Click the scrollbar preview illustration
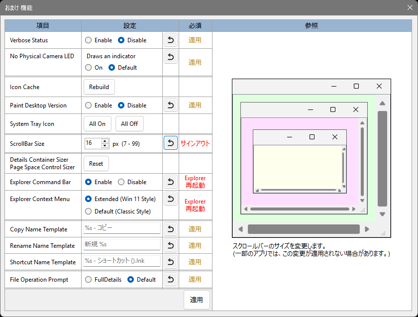The width and height of the screenshot is (418, 317). click(x=312, y=158)
